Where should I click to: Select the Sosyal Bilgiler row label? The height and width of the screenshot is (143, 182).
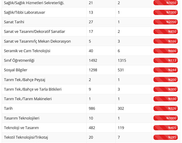click(16, 70)
